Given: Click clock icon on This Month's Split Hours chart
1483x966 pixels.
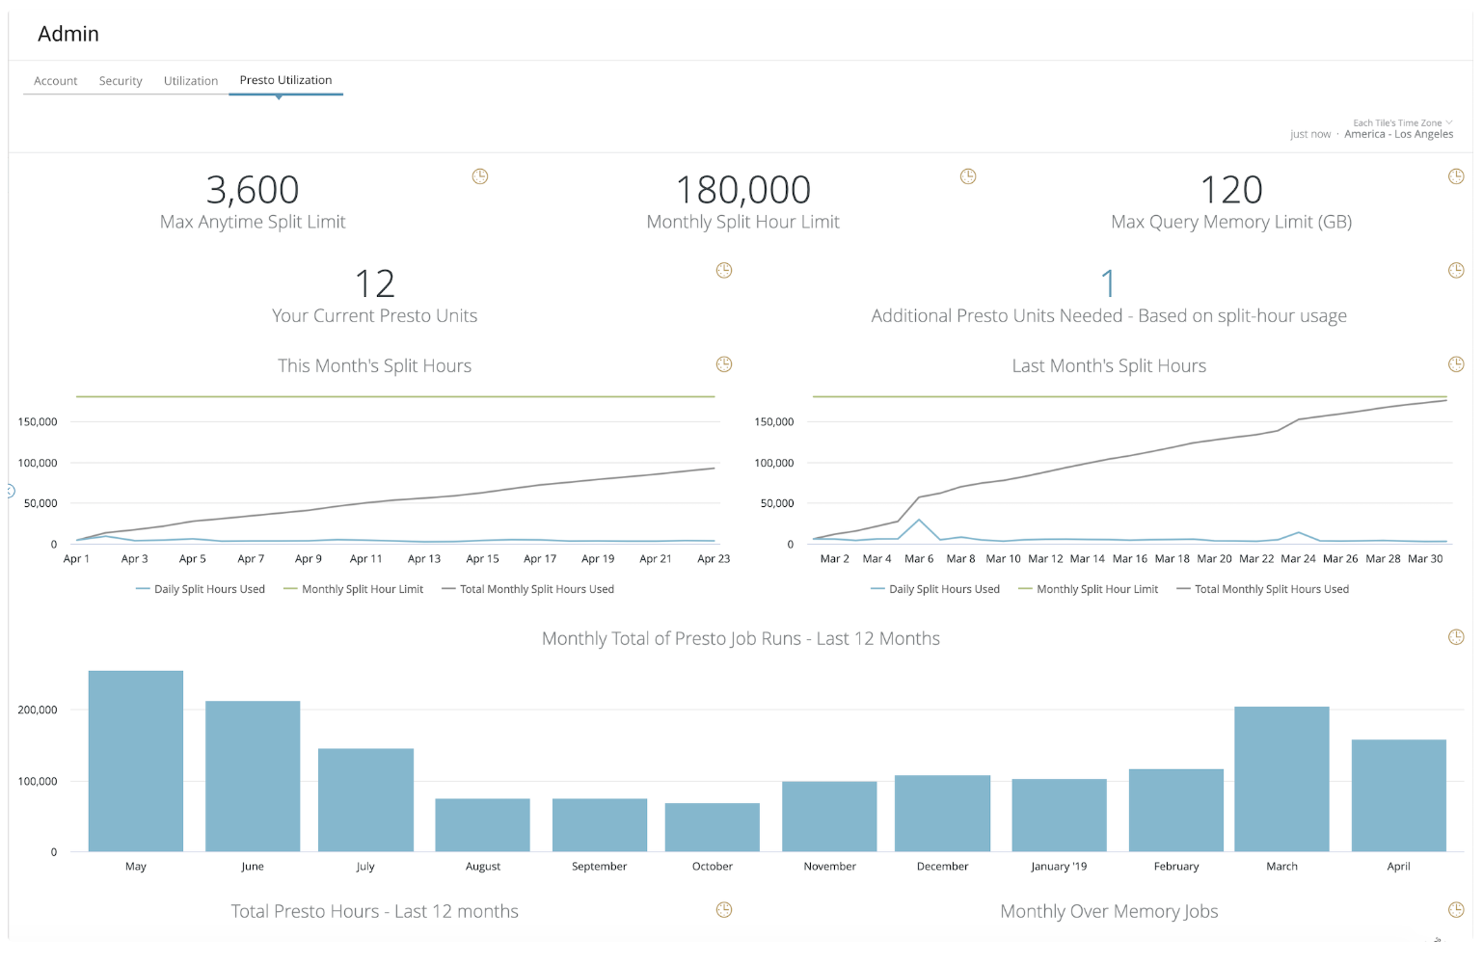Looking at the screenshot, I should pos(724,364).
